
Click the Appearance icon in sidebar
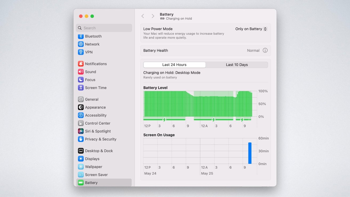click(x=81, y=107)
